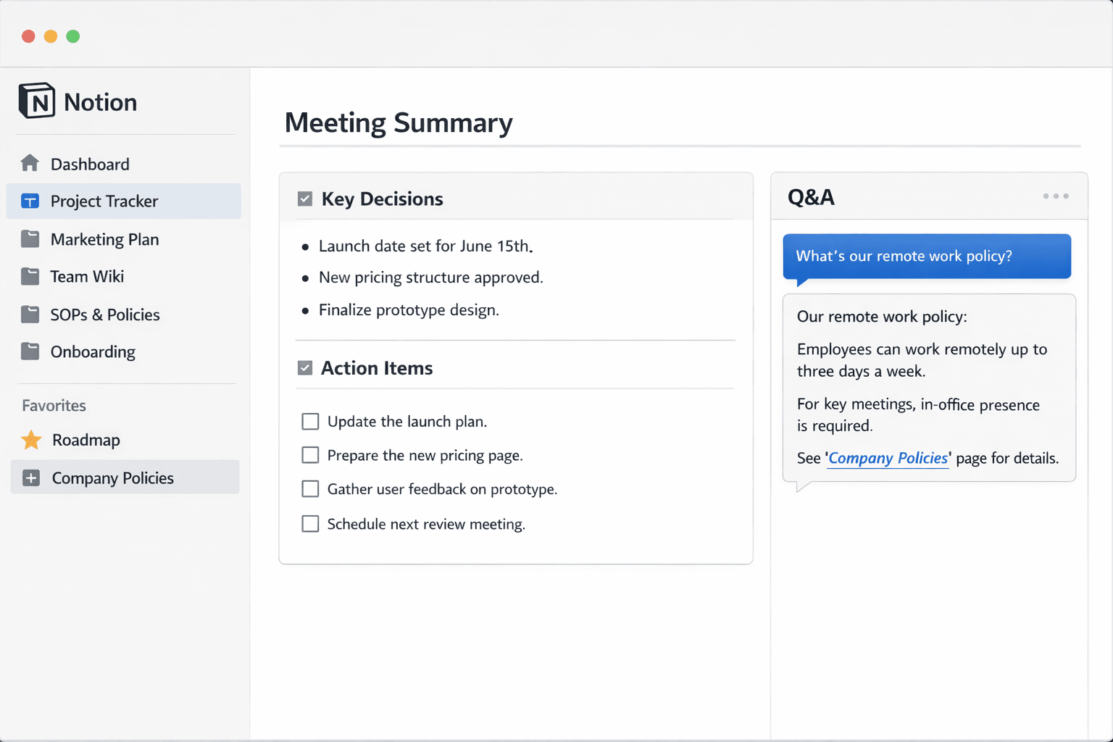Select the SOPs & Policies folder icon

tap(31, 314)
